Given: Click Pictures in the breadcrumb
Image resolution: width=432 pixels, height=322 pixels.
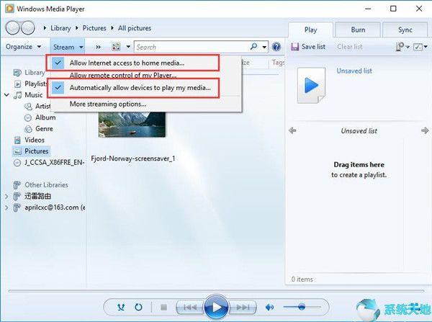Looking at the screenshot, I should tap(94, 28).
